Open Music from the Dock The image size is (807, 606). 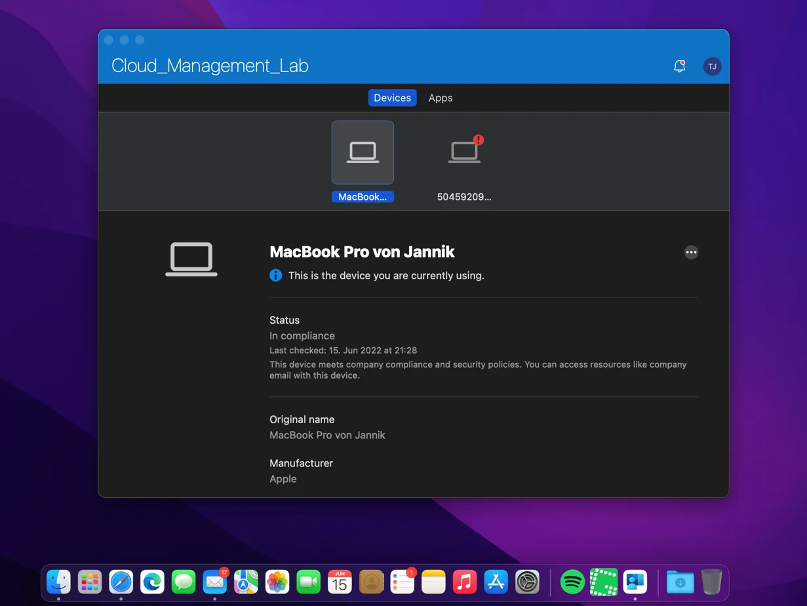[x=465, y=582]
